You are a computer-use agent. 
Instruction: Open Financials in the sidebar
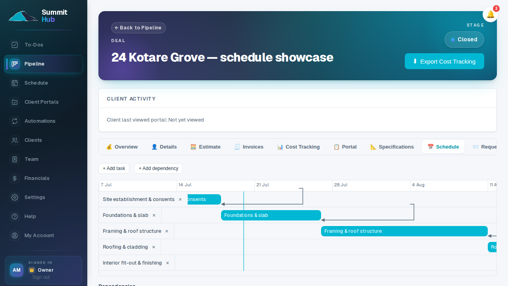pyautogui.click(x=43, y=178)
